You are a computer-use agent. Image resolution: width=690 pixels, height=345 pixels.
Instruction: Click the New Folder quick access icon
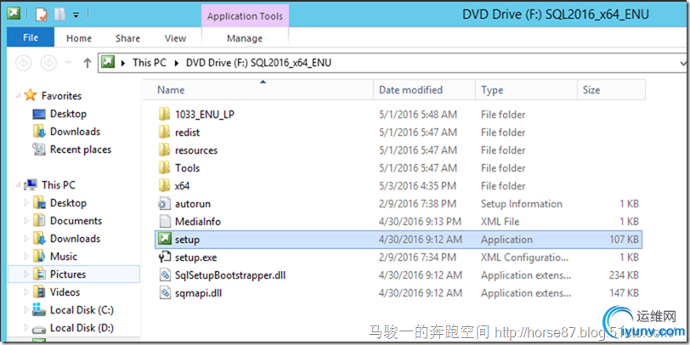[x=59, y=14]
